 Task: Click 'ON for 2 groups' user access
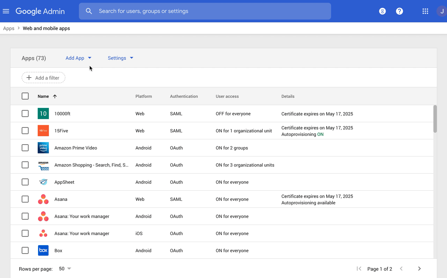click(x=232, y=148)
